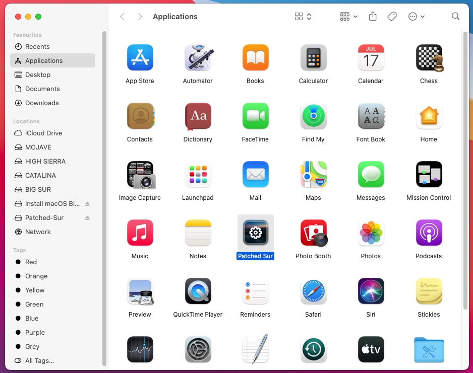
Task: Select the Home app icon
Action: pos(429,116)
